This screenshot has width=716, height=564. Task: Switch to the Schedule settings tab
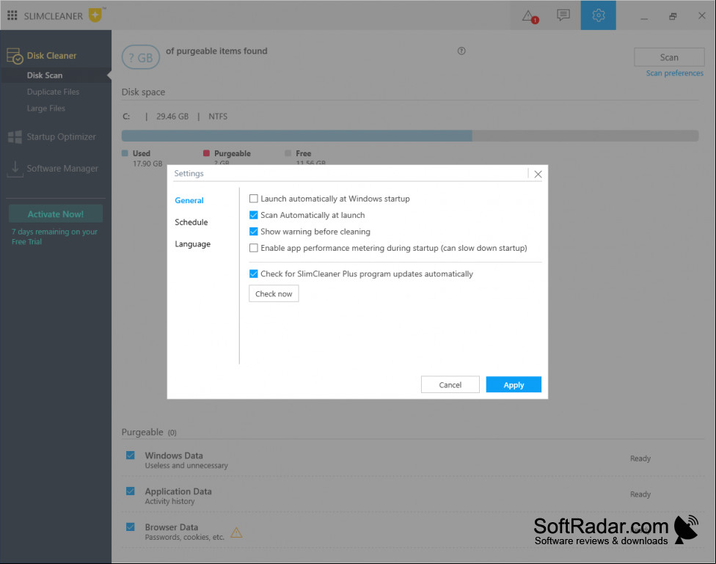pos(191,222)
